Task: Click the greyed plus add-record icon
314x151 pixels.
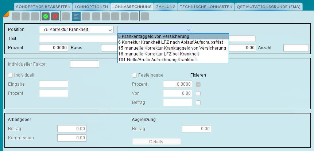Action: point(16,17)
